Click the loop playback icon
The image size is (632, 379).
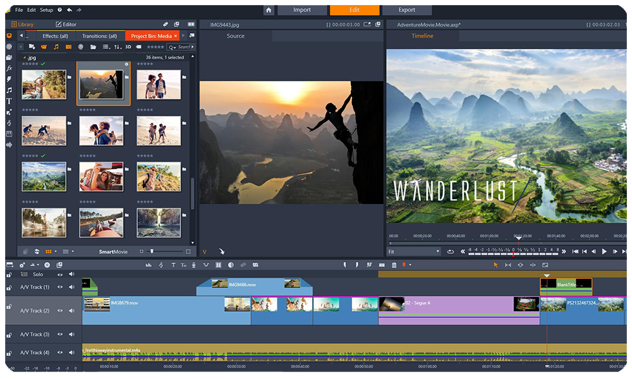[x=450, y=251]
